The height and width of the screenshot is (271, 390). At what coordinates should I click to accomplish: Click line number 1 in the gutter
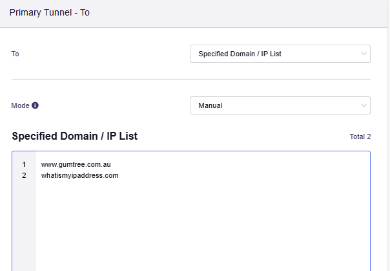(x=24, y=165)
